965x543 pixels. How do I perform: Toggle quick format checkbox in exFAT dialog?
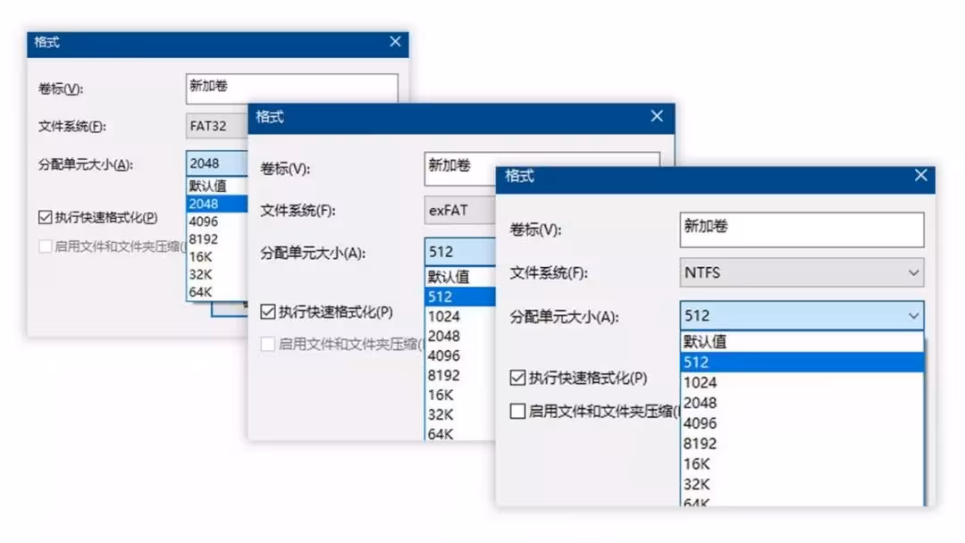point(268,312)
